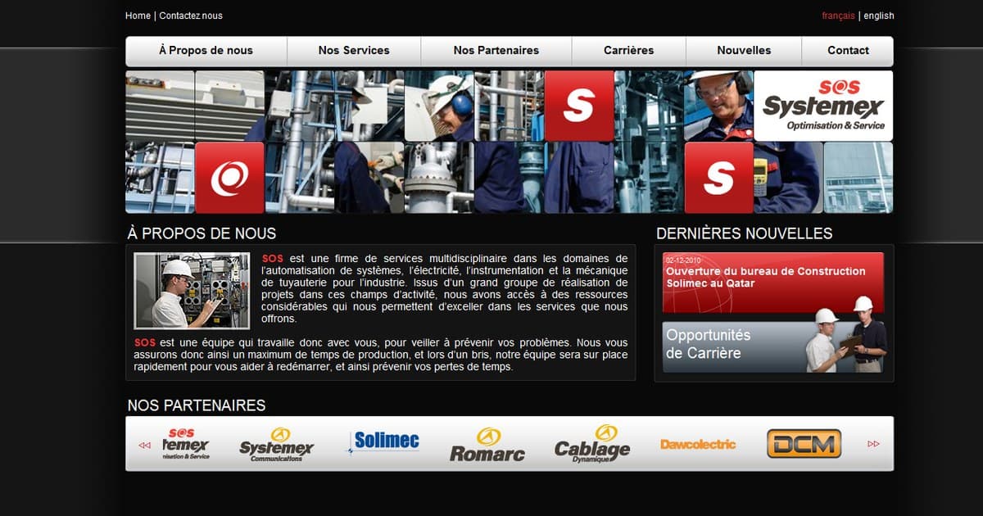Screen dimensions: 983x516
Task: Open the Contactez nous link
Action: click(x=191, y=16)
